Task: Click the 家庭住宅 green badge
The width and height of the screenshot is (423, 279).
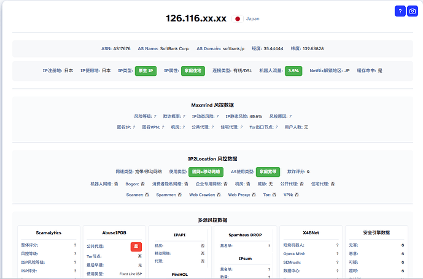Action: 193,71
